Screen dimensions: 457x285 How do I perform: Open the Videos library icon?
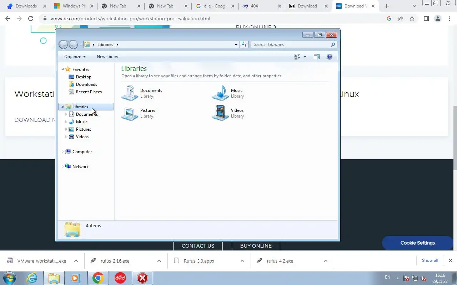(x=220, y=113)
